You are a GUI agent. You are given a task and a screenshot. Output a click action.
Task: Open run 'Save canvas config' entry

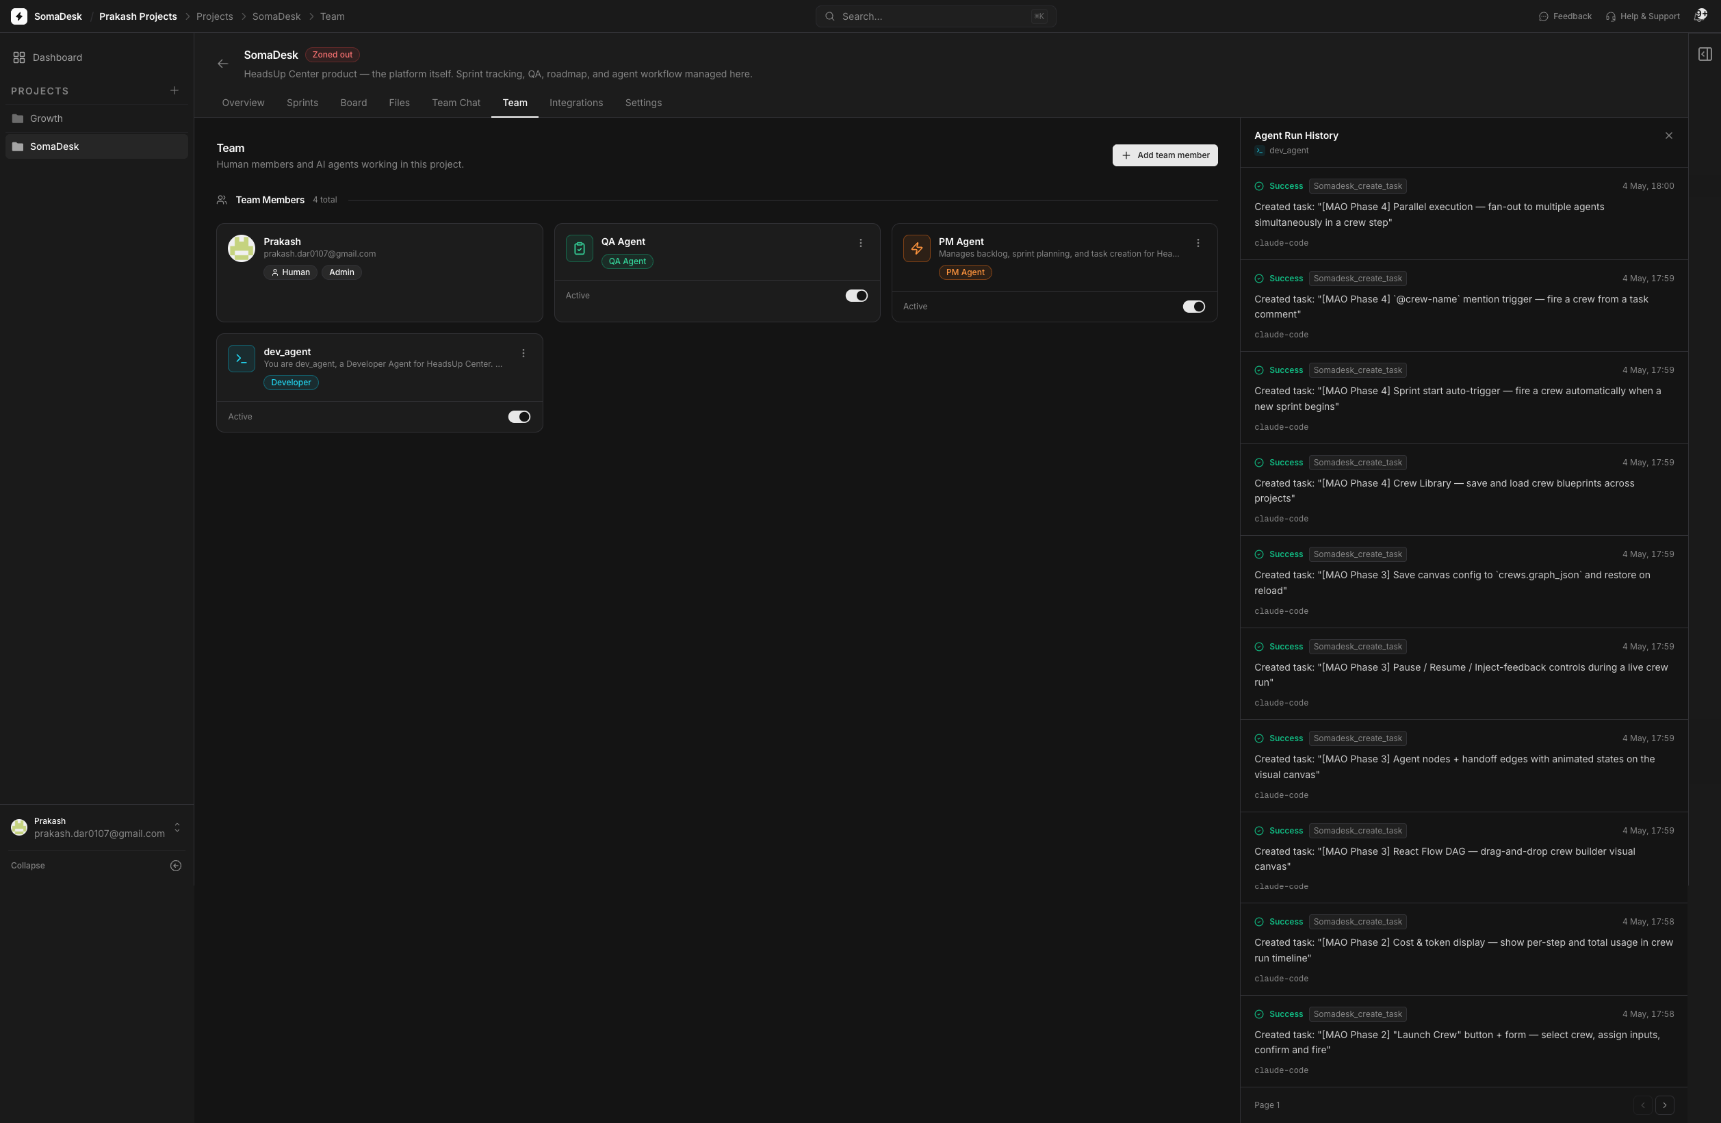(x=1464, y=582)
